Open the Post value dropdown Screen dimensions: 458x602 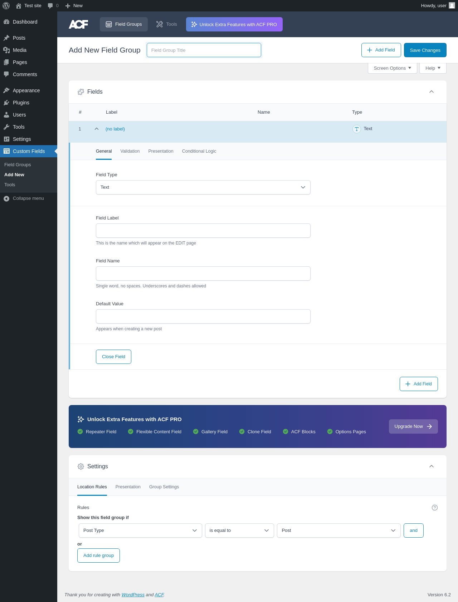click(339, 531)
